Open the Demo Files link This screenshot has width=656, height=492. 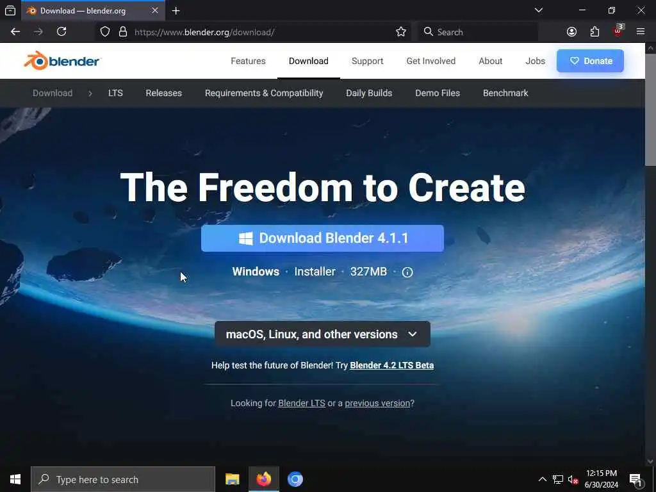pyautogui.click(x=438, y=93)
